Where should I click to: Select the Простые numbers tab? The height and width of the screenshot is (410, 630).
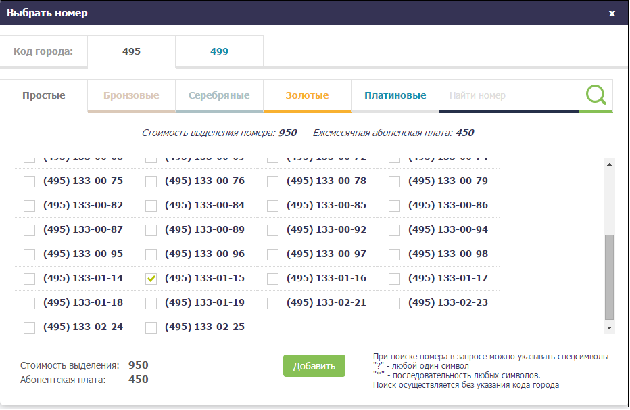point(44,95)
